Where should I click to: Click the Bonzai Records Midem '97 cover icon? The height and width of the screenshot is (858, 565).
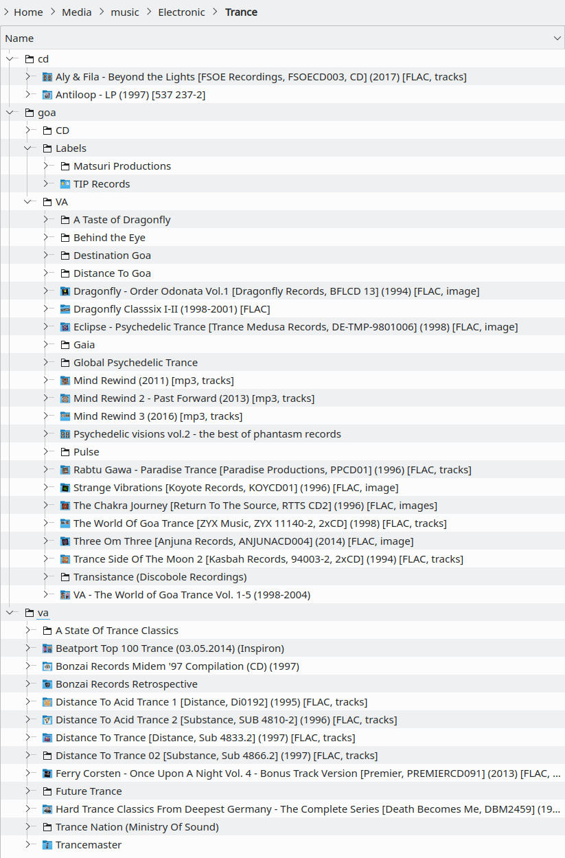47,666
